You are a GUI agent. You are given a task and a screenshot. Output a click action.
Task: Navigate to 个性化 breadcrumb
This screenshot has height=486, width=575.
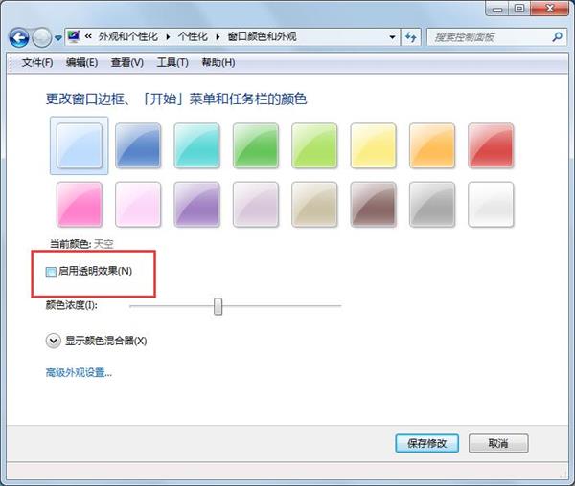coord(193,36)
